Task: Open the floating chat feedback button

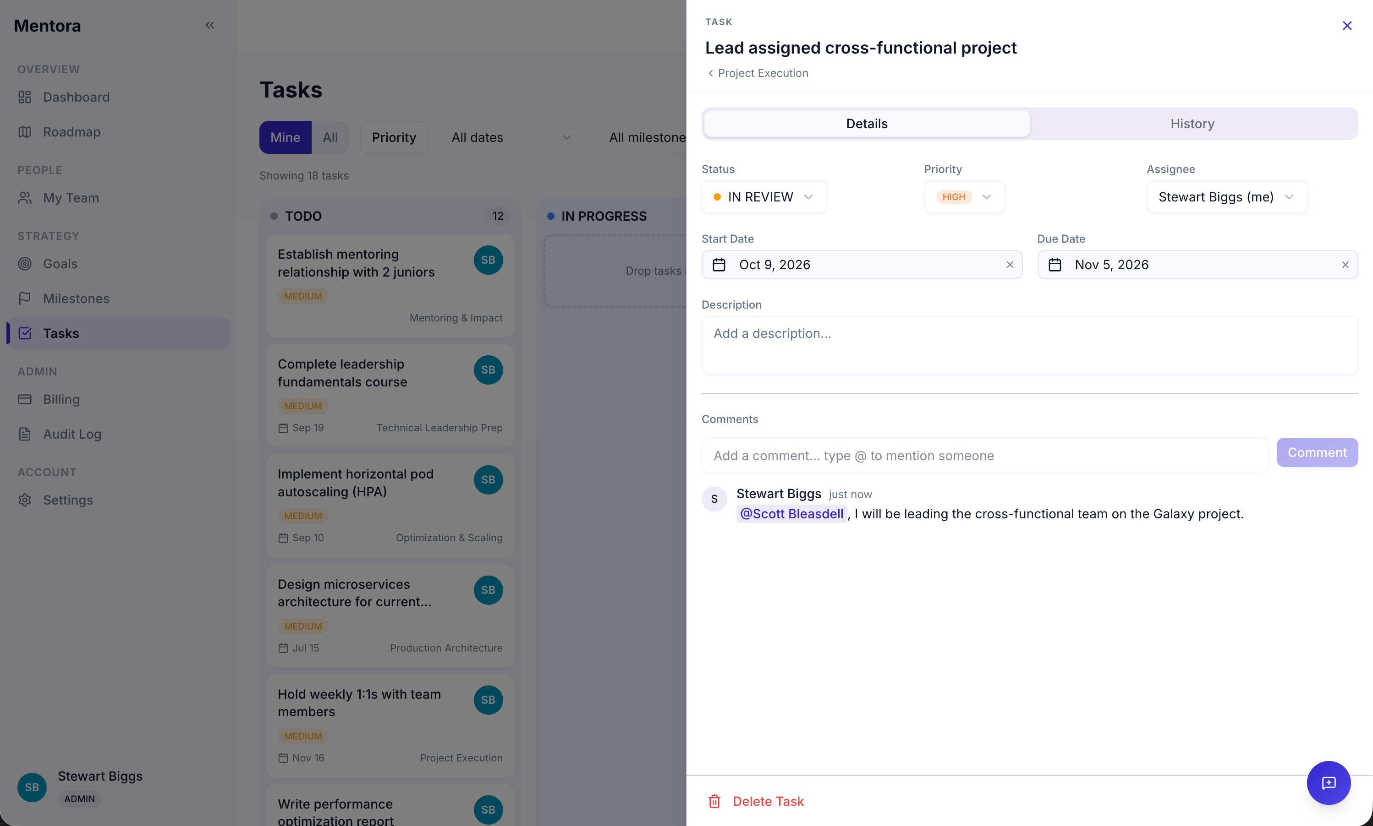Action: tap(1329, 783)
